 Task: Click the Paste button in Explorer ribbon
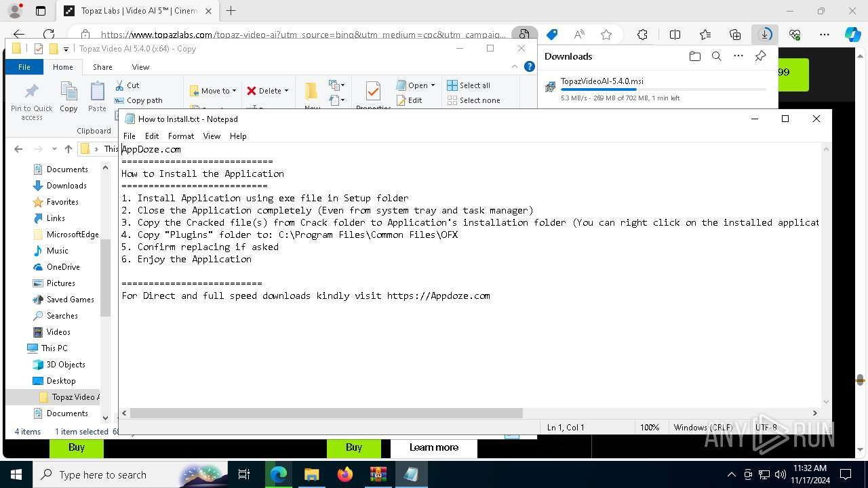click(x=97, y=97)
